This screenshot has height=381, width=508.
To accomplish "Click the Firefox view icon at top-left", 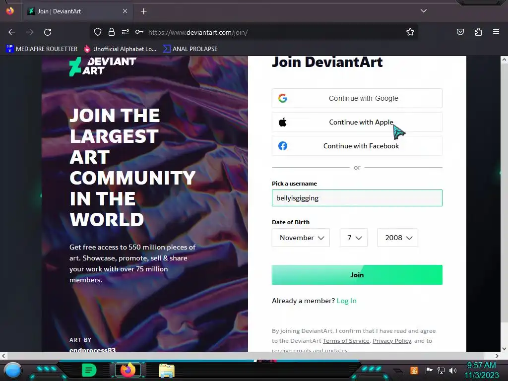I will point(10,11).
